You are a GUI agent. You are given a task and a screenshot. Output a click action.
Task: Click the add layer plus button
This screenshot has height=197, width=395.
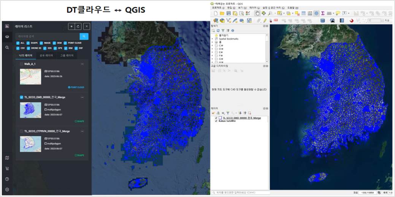point(71,26)
